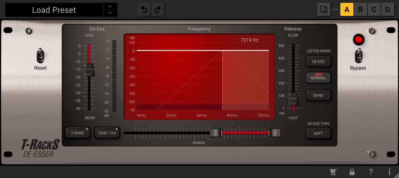The height and width of the screenshot is (178, 399).
Task: Click the copy preset slot icon
Action: (324, 9)
